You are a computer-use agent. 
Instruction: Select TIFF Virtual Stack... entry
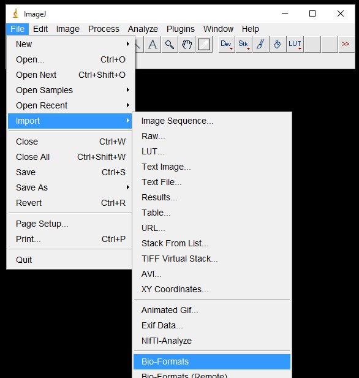[x=212, y=259]
